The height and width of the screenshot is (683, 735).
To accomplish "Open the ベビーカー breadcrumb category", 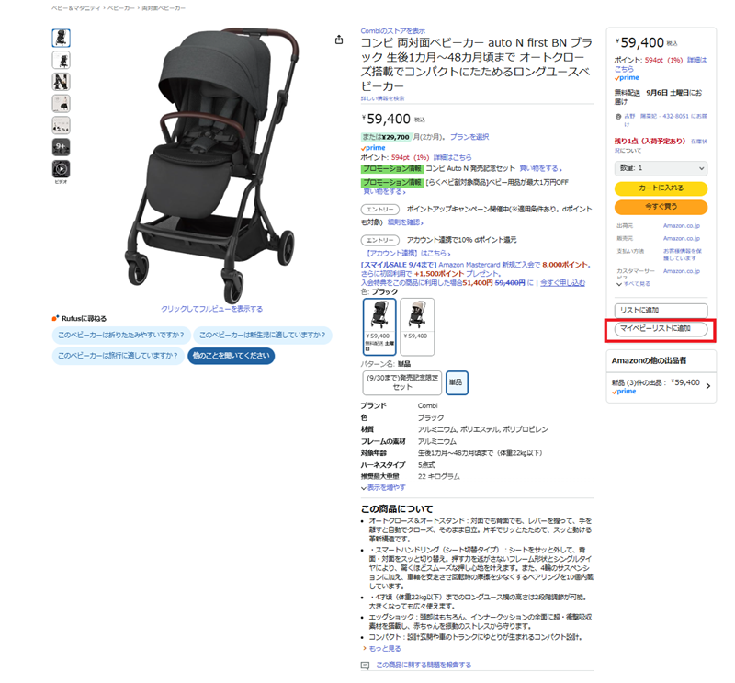I will (121, 8).
